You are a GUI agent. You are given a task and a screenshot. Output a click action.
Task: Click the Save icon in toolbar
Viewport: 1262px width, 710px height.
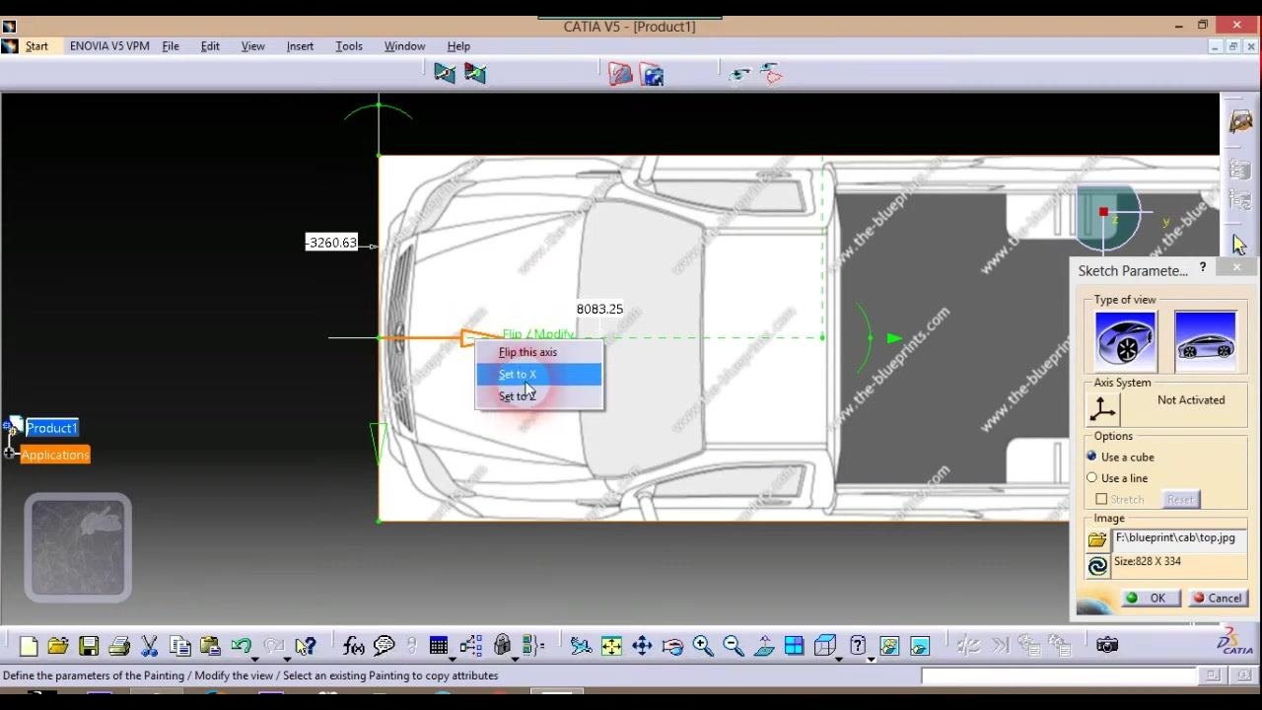click(89, 646)
